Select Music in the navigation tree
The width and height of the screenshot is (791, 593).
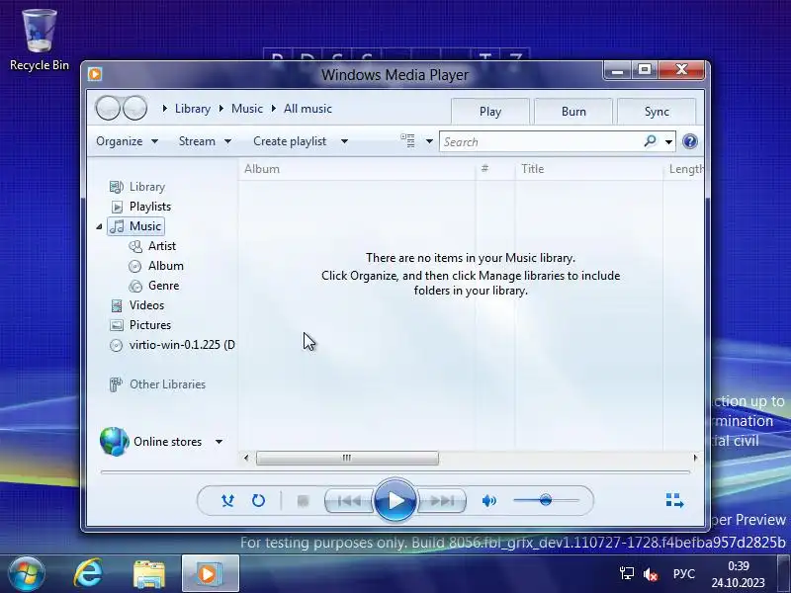136,226
